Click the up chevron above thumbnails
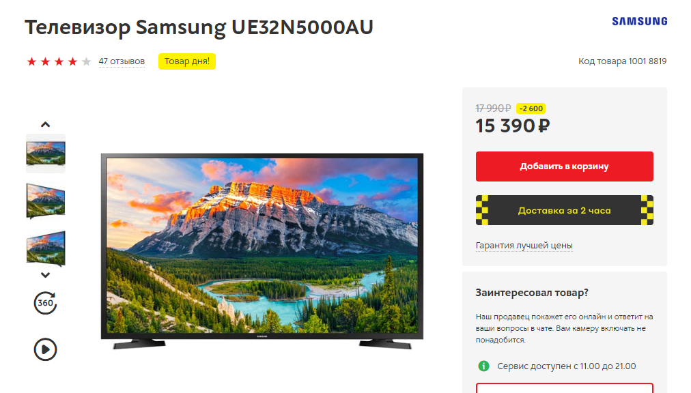The width and height of the screenshot is (691, 393). coord(45,125)
